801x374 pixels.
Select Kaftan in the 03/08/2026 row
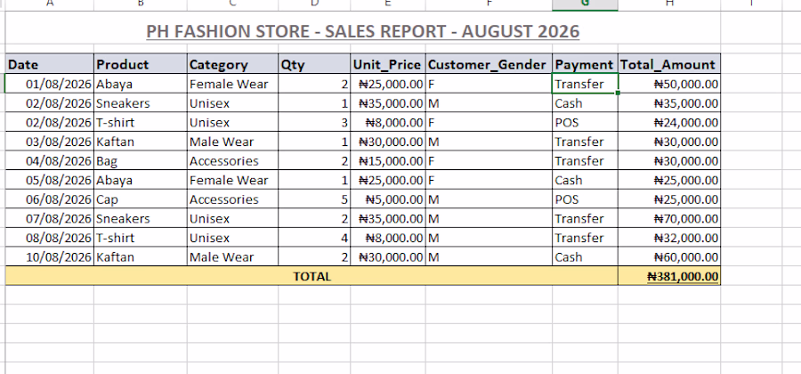[141, 142]
